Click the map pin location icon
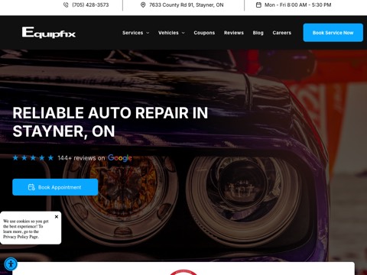The image size is (367, 275). click(x=143, y=5)
